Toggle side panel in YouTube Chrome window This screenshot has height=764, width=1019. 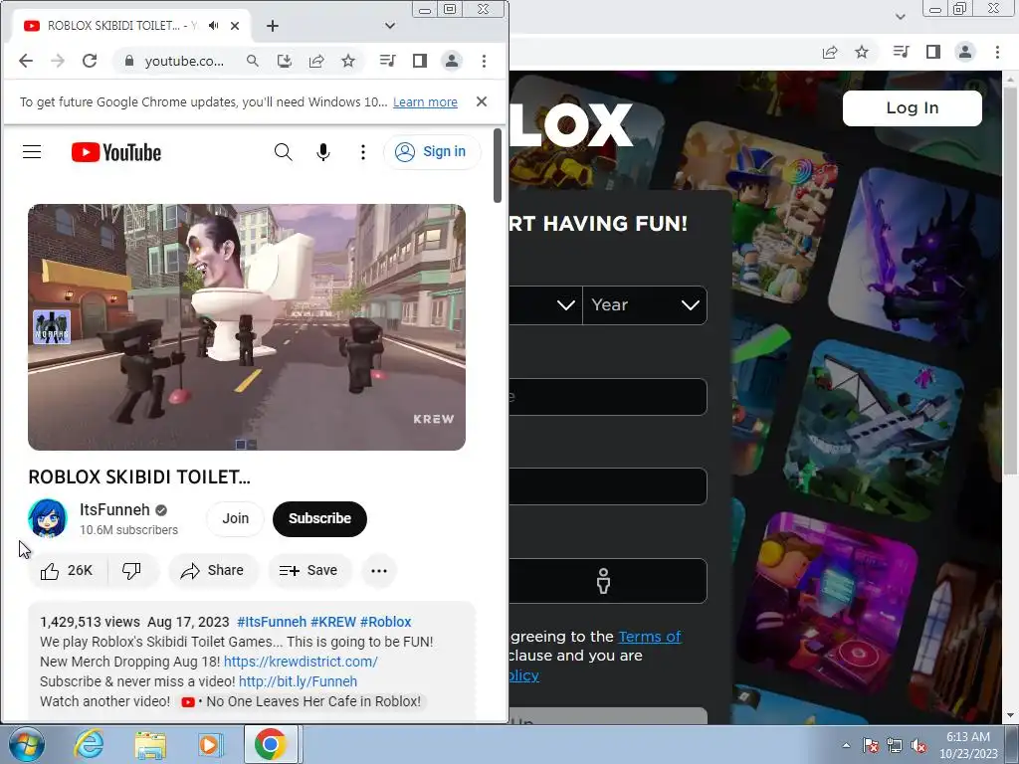420,61
